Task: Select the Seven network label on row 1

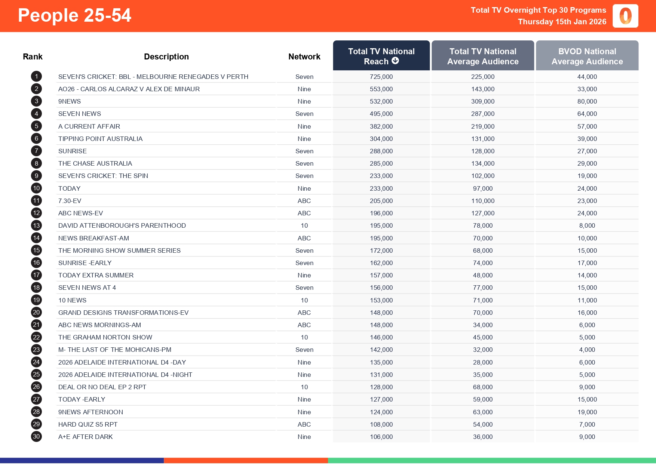Action: (x=304, y=77)
